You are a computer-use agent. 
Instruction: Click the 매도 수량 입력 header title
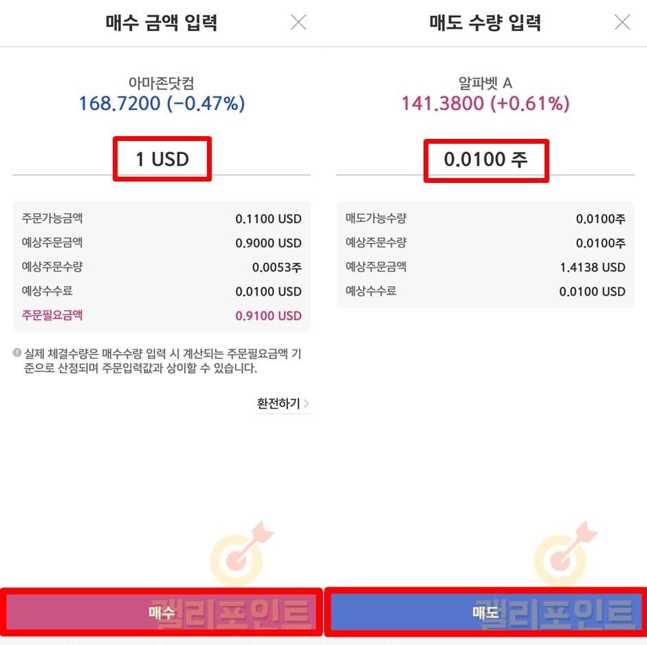pos(485,23)
